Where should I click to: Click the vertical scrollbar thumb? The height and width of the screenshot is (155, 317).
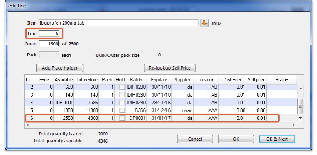pos(300,106)
